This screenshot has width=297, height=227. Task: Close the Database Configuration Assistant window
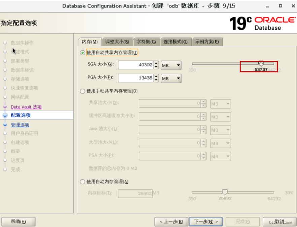click(293, 6)
